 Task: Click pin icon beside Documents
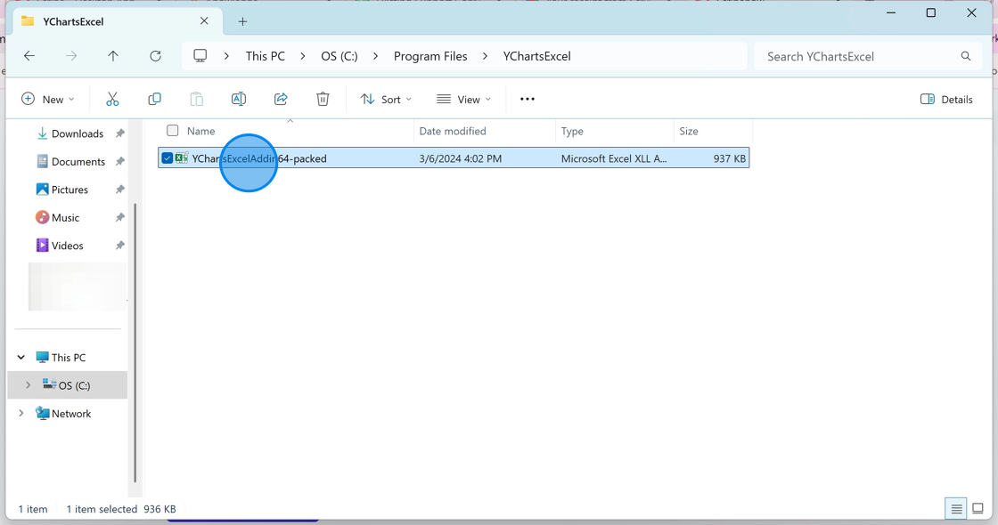119,161
